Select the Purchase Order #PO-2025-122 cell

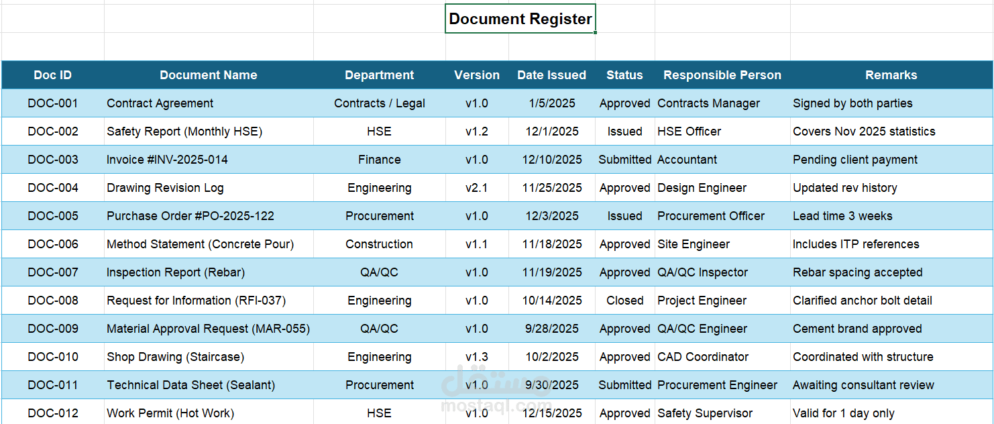click(209, 216)
